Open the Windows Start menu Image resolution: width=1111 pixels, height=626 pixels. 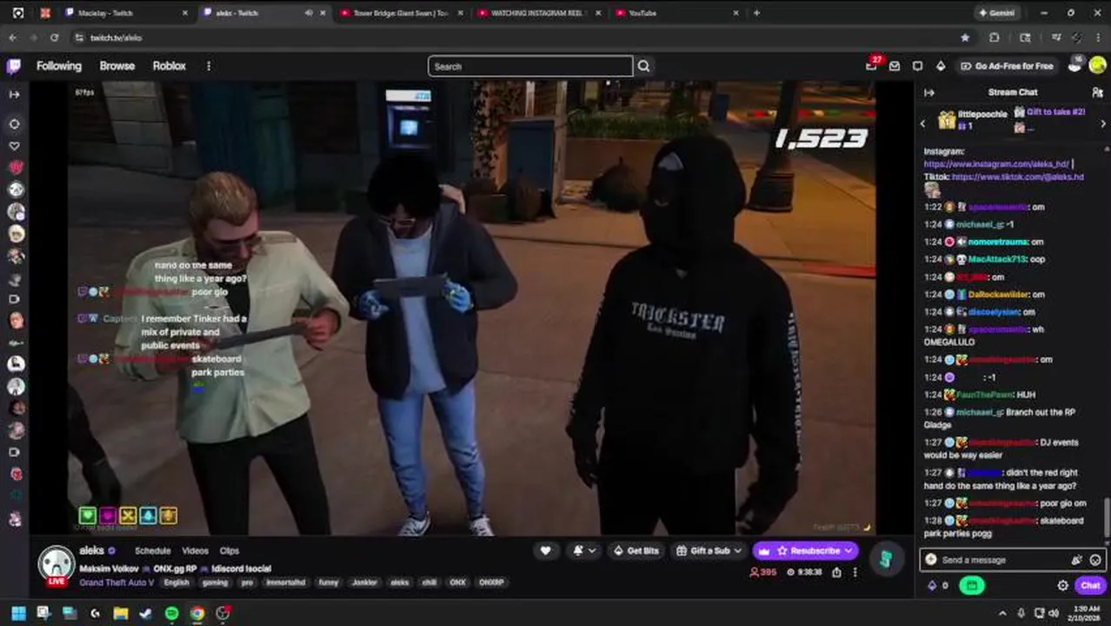tap(18, 613)
